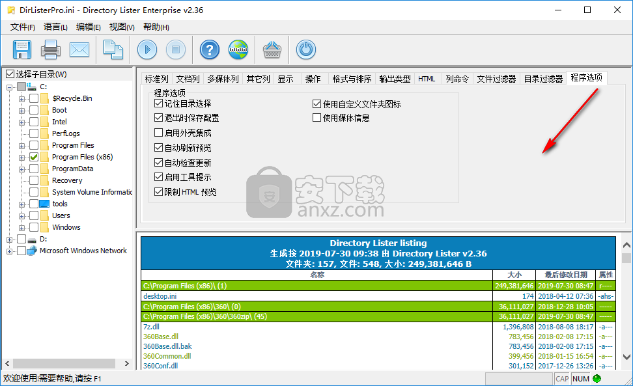The height and width of the screenshot is (386, 633).
Task: Switch to the 标准列 tab
Action: pyautogui.click(x=157, y=79)
